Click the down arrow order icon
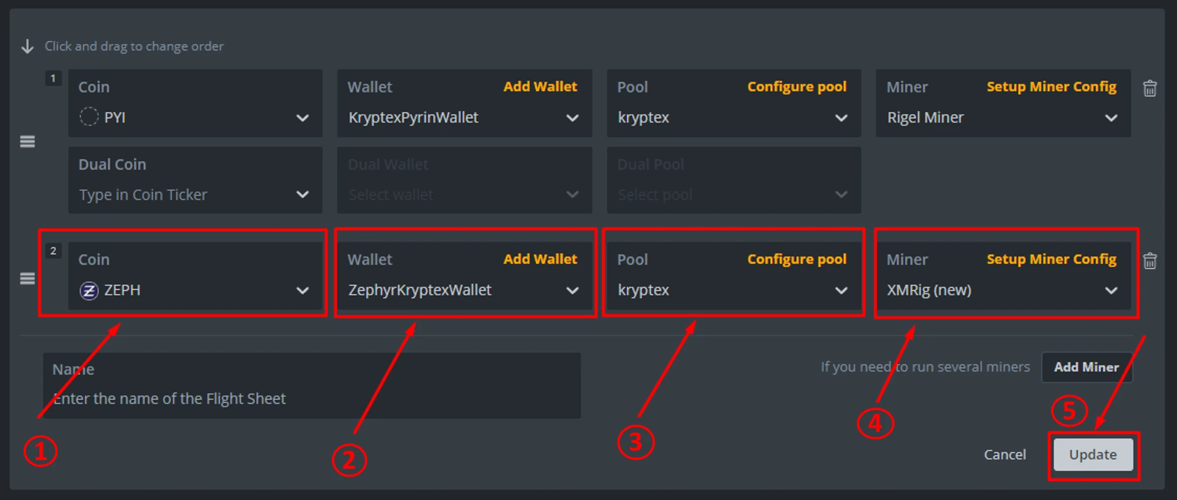This screenshot has height=500, width=1177. click(27, 46)
